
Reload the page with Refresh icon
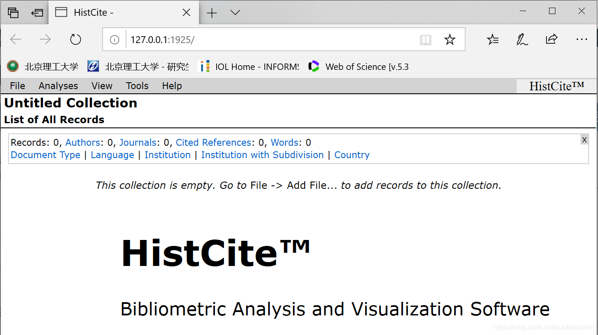[x=75, y=40]
